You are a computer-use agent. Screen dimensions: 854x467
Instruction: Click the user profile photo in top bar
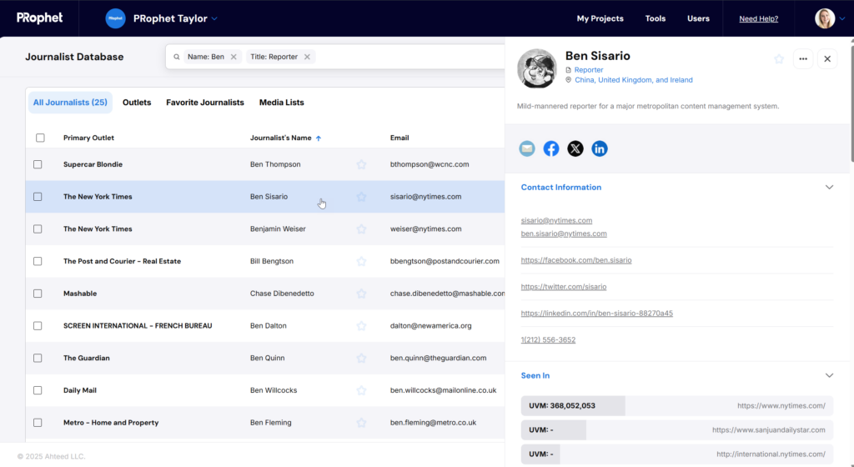(825, 18)
